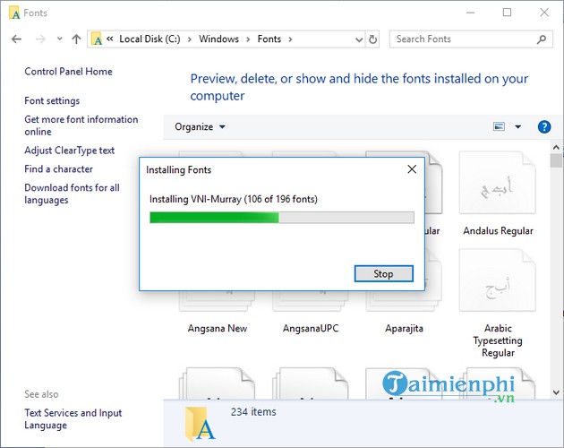Open Get more font information online
The height and width of the screenshot is (448, 564).
tap(81, 125)
